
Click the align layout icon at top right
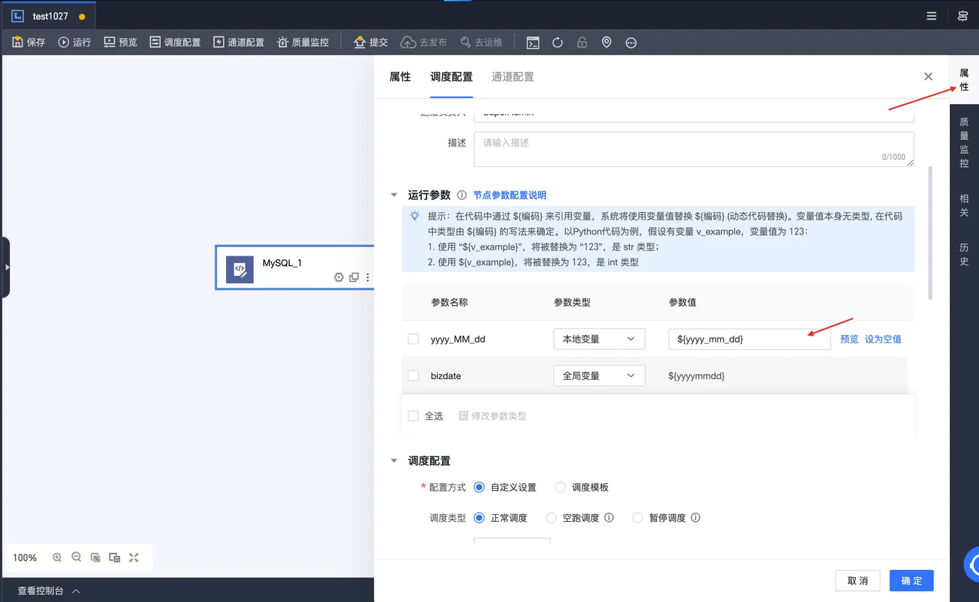pos(962,16)
